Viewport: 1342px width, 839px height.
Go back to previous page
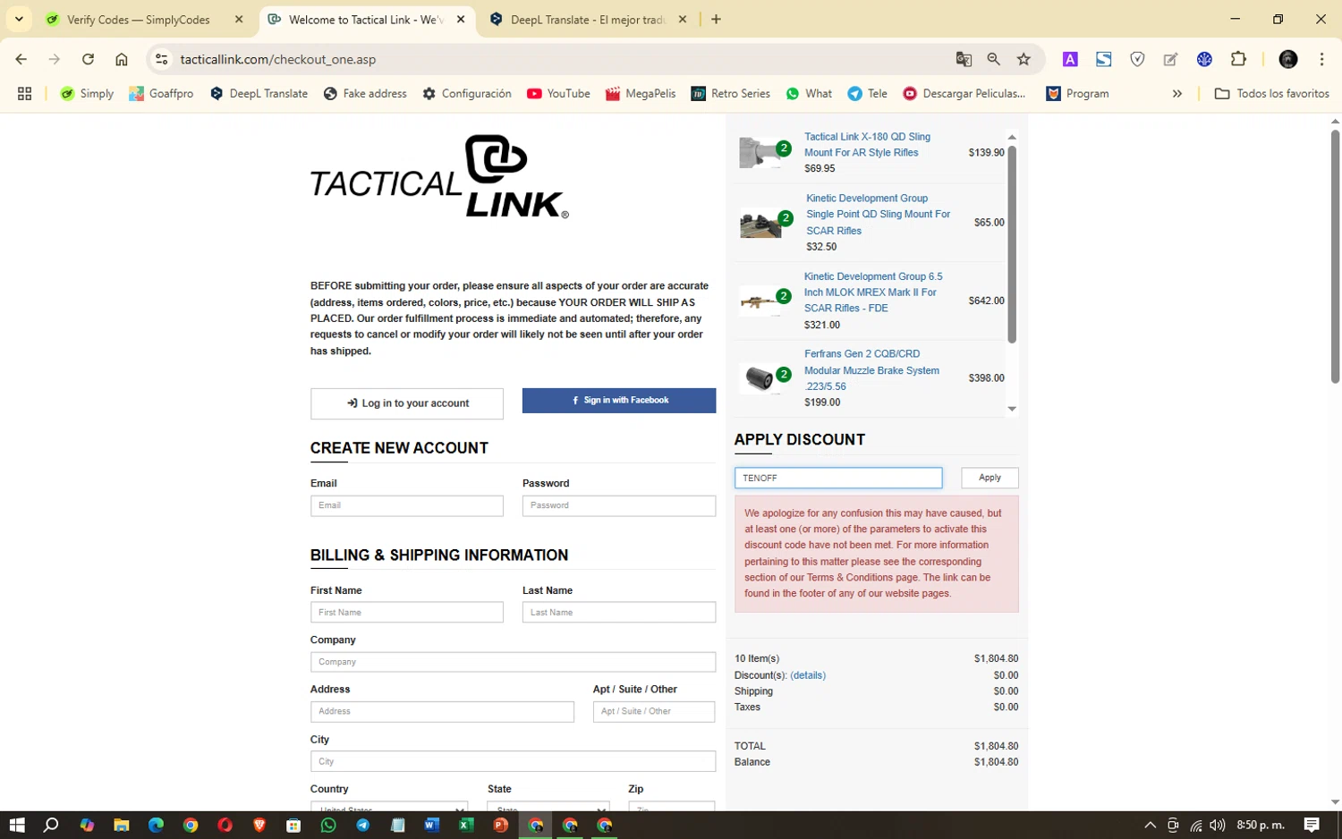(21, 59)
